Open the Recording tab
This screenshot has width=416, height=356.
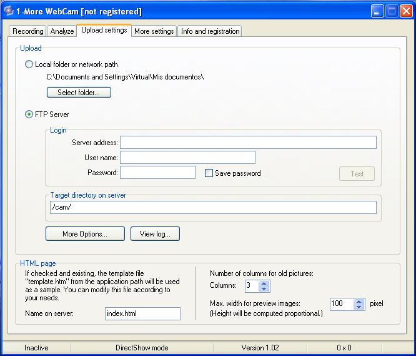tap(27, 31)
